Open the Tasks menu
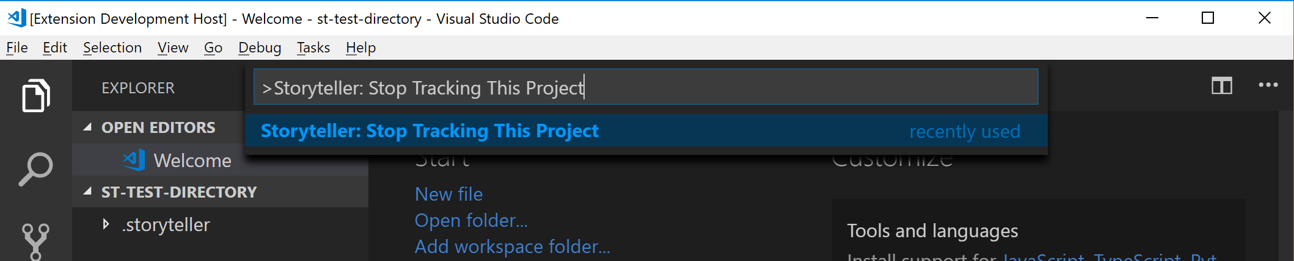Image resolution: width=1294 pixels, height=261 pixels. click(313, 48)
